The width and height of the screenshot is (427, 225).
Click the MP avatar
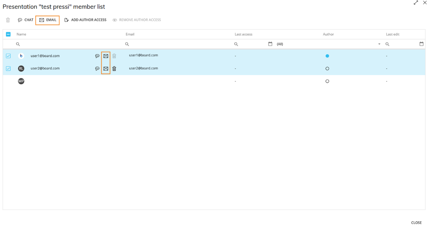coord(21,81)
